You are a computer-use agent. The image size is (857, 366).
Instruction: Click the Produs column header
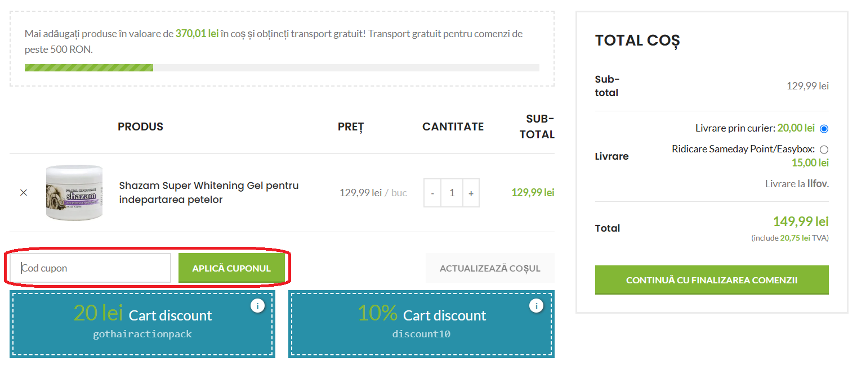tap(140, 126)
